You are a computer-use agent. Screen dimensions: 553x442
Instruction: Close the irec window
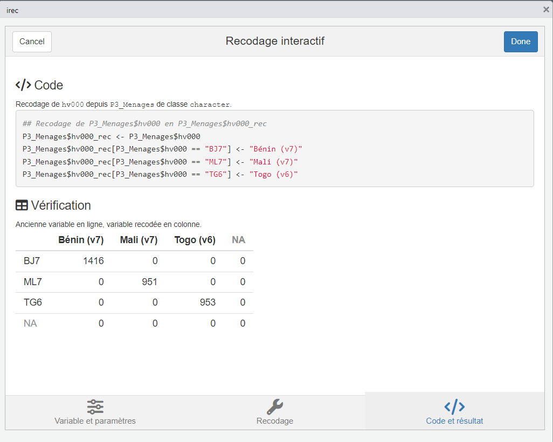pyautogui.click(x=546, y=10)
